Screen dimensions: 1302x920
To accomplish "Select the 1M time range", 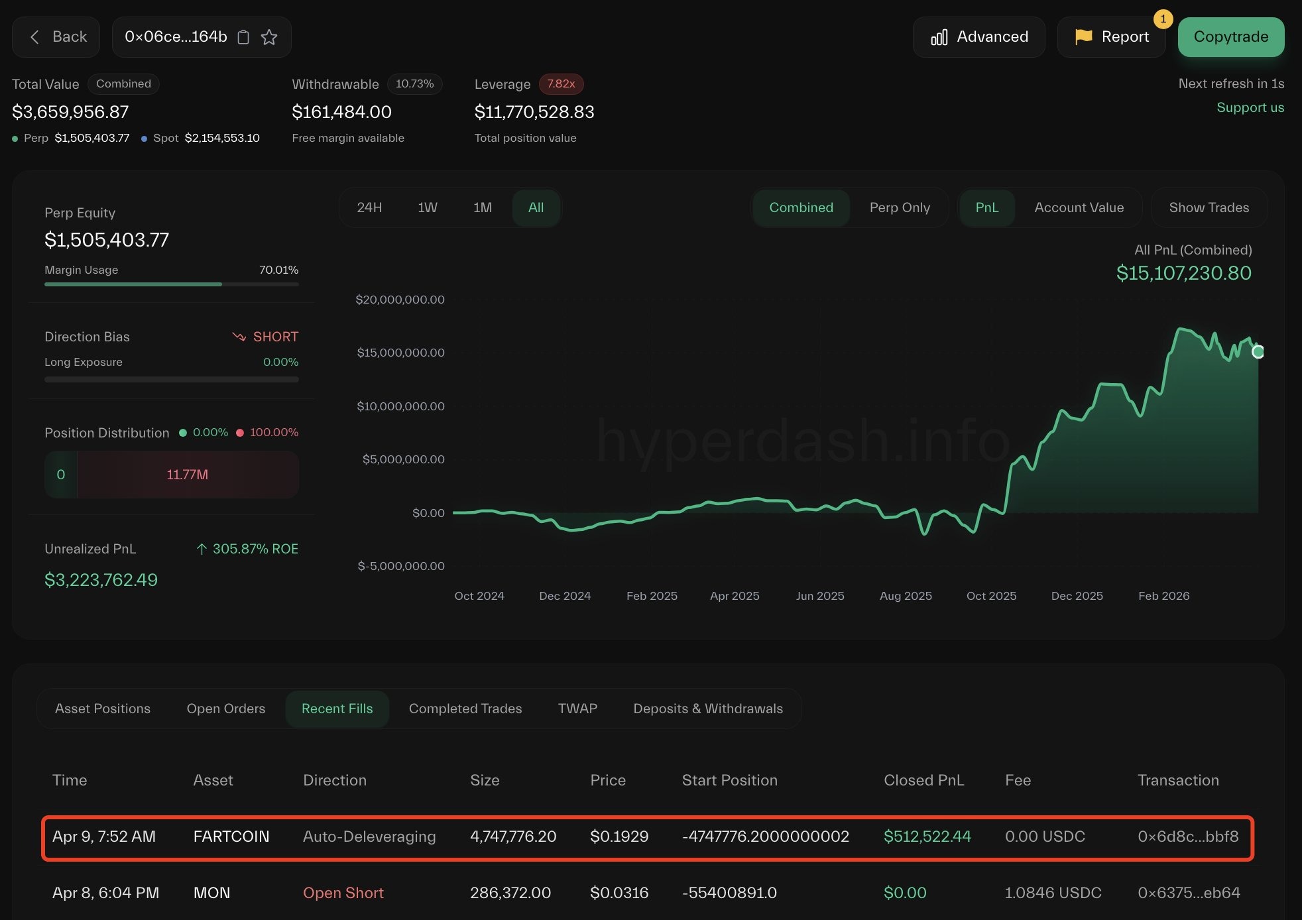I will coord(483,207).
